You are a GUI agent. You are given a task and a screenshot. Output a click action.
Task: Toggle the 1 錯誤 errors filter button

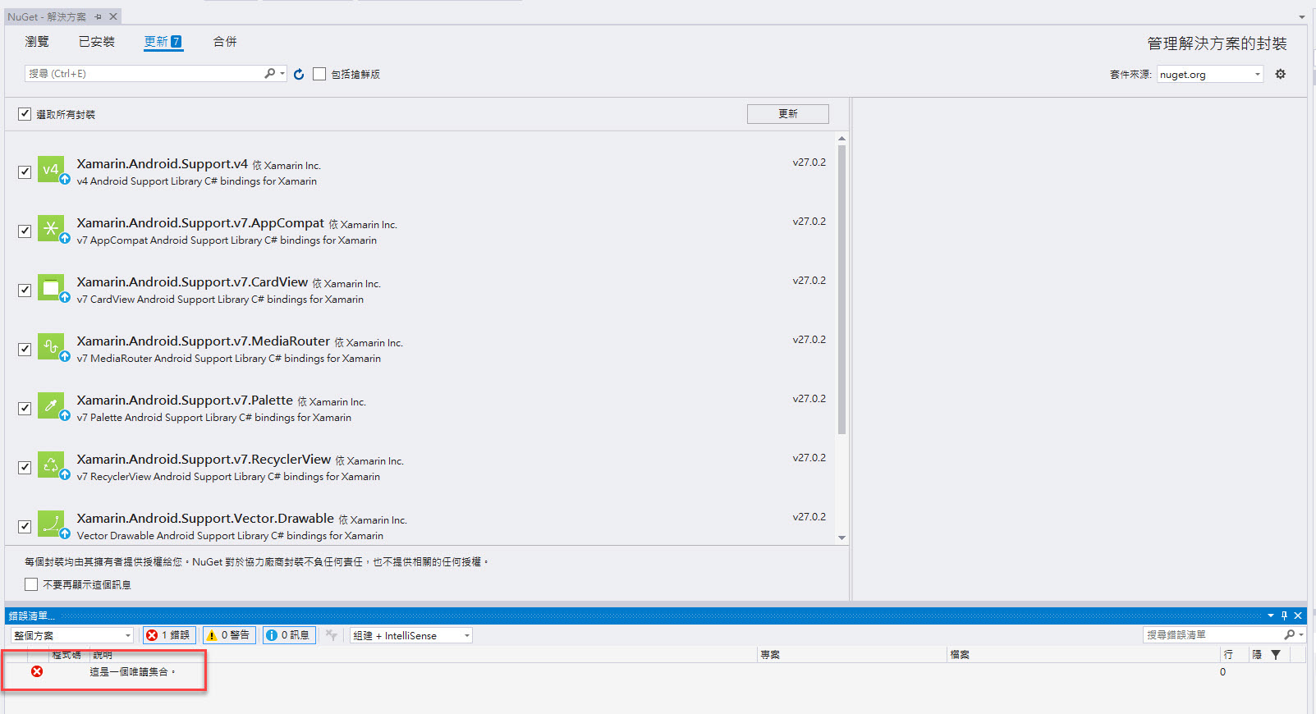coord(169,635)
